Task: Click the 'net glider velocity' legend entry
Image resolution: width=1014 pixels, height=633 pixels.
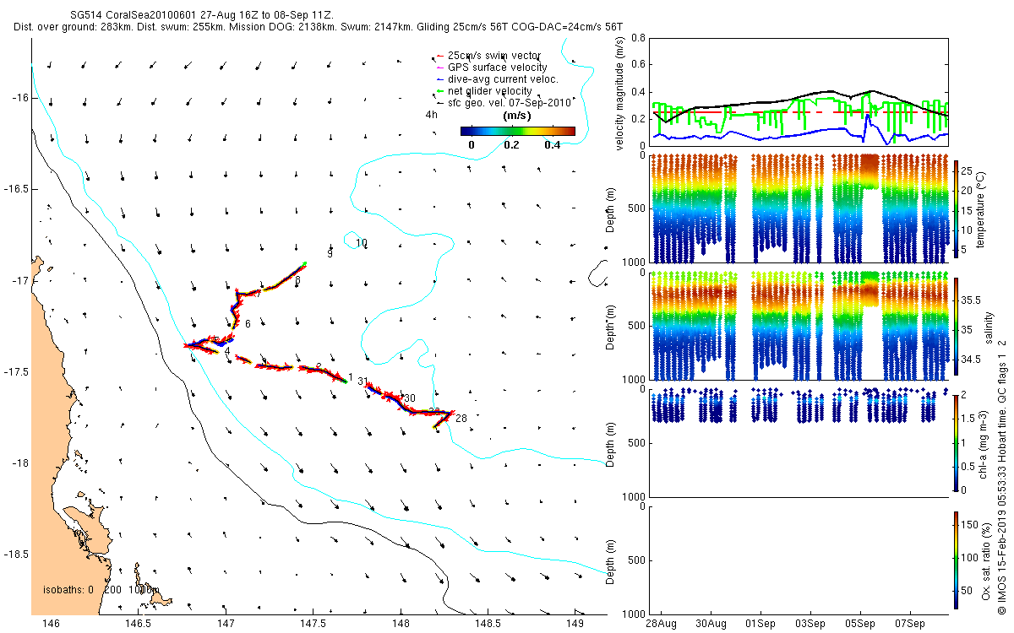Action: click(489, 91)
